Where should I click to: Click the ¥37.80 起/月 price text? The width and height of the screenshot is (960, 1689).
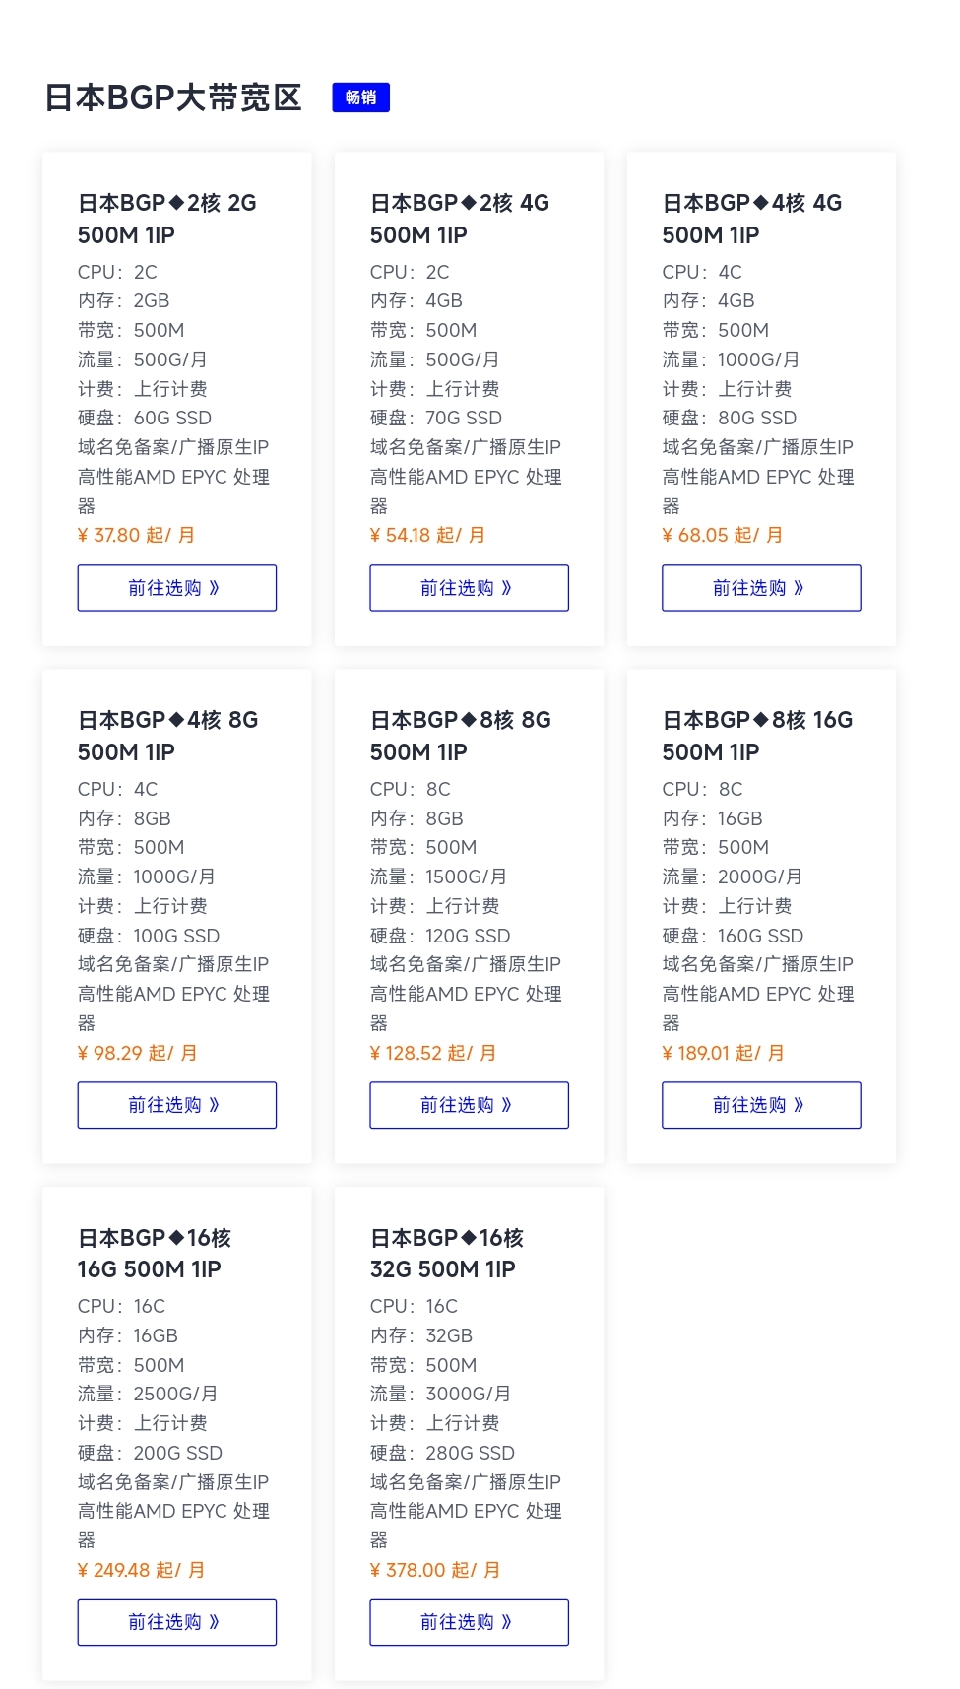(137, 535)
